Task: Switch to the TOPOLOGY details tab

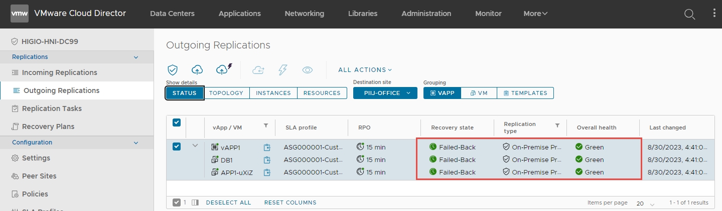Action: click(226, 93)
